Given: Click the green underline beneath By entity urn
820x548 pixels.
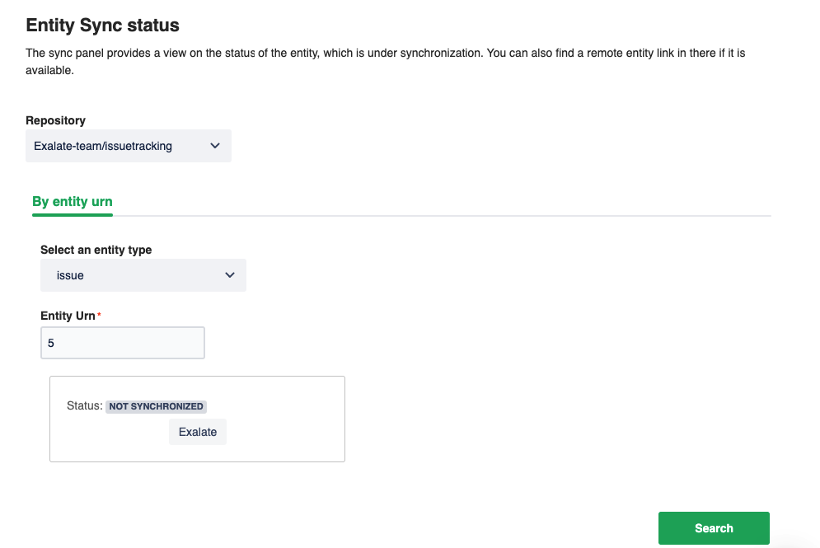Looking at the screenshot, I should [73, 214].
